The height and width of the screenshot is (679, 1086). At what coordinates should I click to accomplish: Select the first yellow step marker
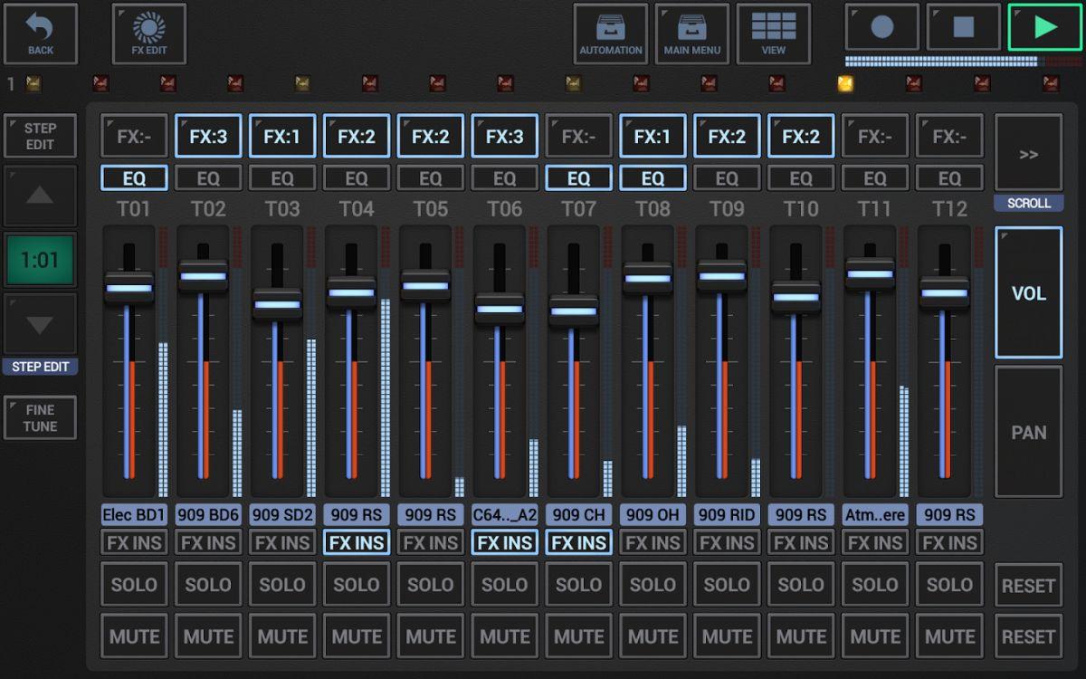33,84
